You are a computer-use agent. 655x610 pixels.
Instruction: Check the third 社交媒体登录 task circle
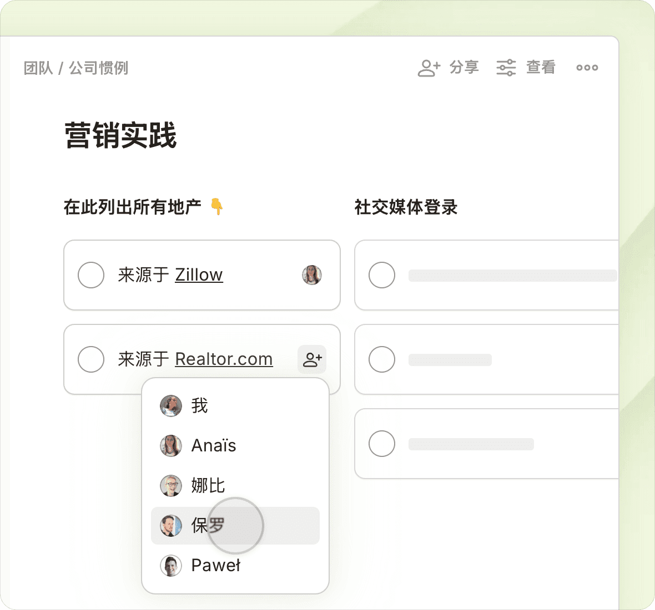point(382,444)
